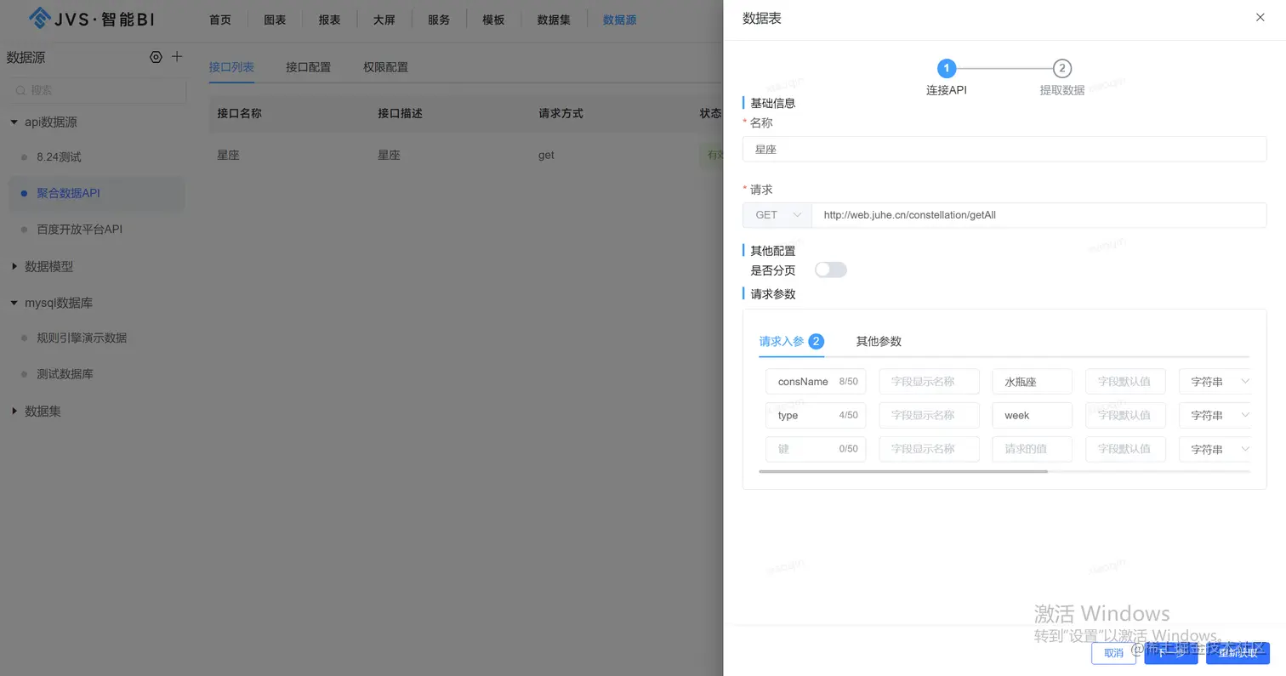Select the 请求入参 tab
This screenshot has width=1286, height=676.
(x=782, y=341)
